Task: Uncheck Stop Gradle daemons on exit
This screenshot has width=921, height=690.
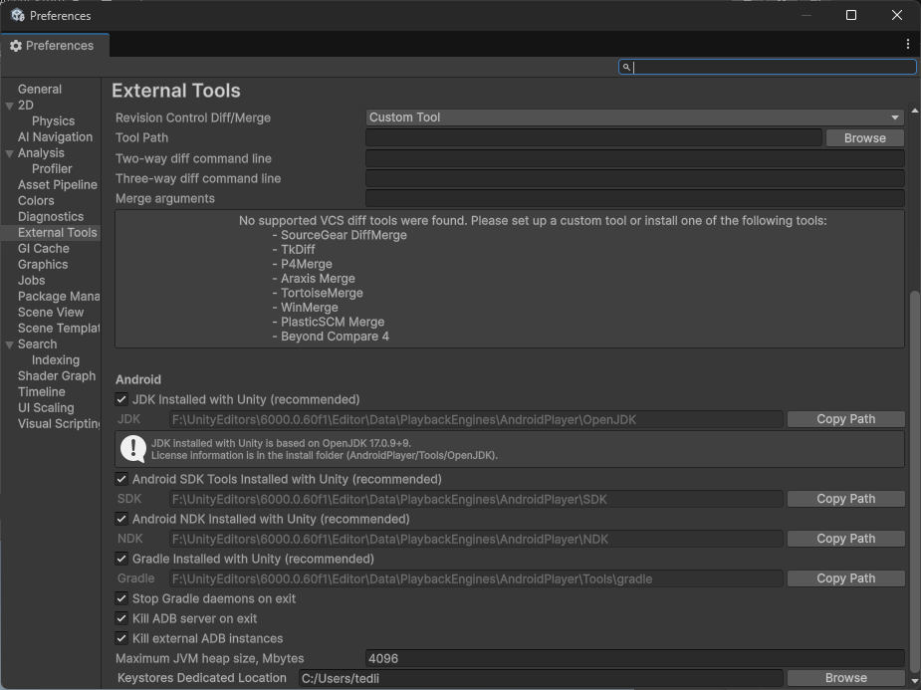Action: [x=121, y=598]
